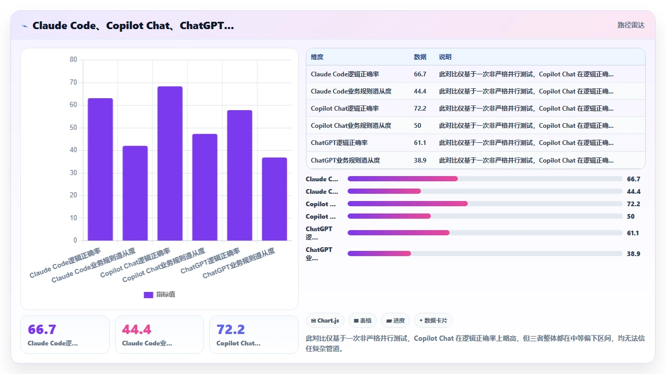
Task: Click table value 50 in 数据 column
Action: pyautogui.click(x=417, y=126)
